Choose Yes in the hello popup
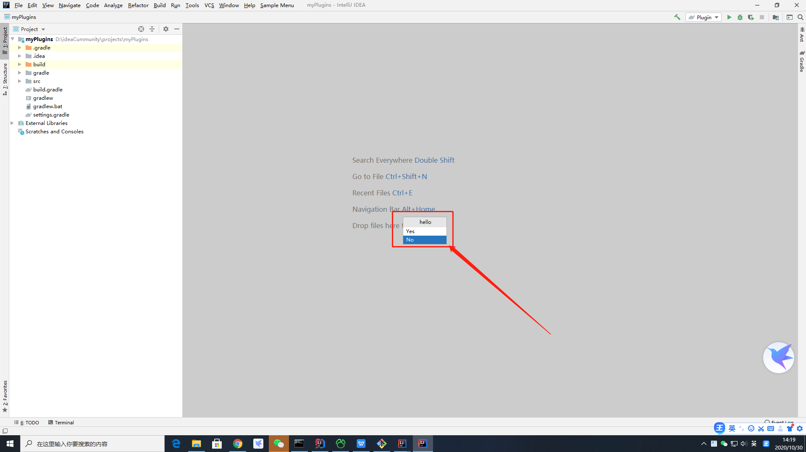This screenshot has height=452, width=806. [x=425, y=231]
